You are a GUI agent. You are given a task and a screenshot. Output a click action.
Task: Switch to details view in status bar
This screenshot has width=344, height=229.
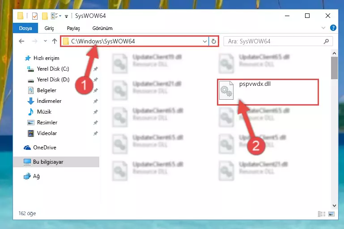coord(321,214)
